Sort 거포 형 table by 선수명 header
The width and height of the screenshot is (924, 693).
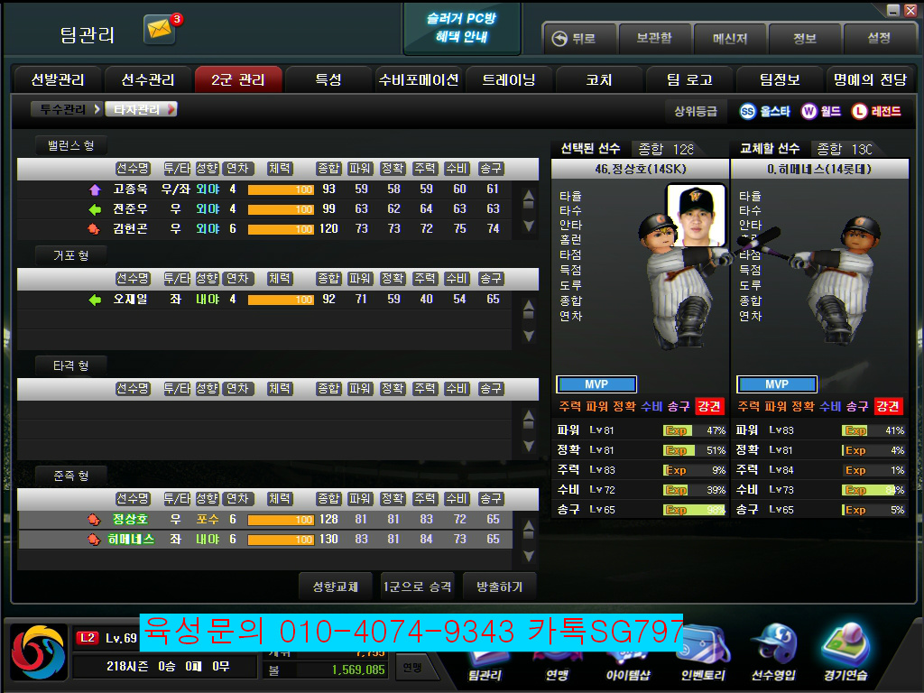(x=133, y=278)
